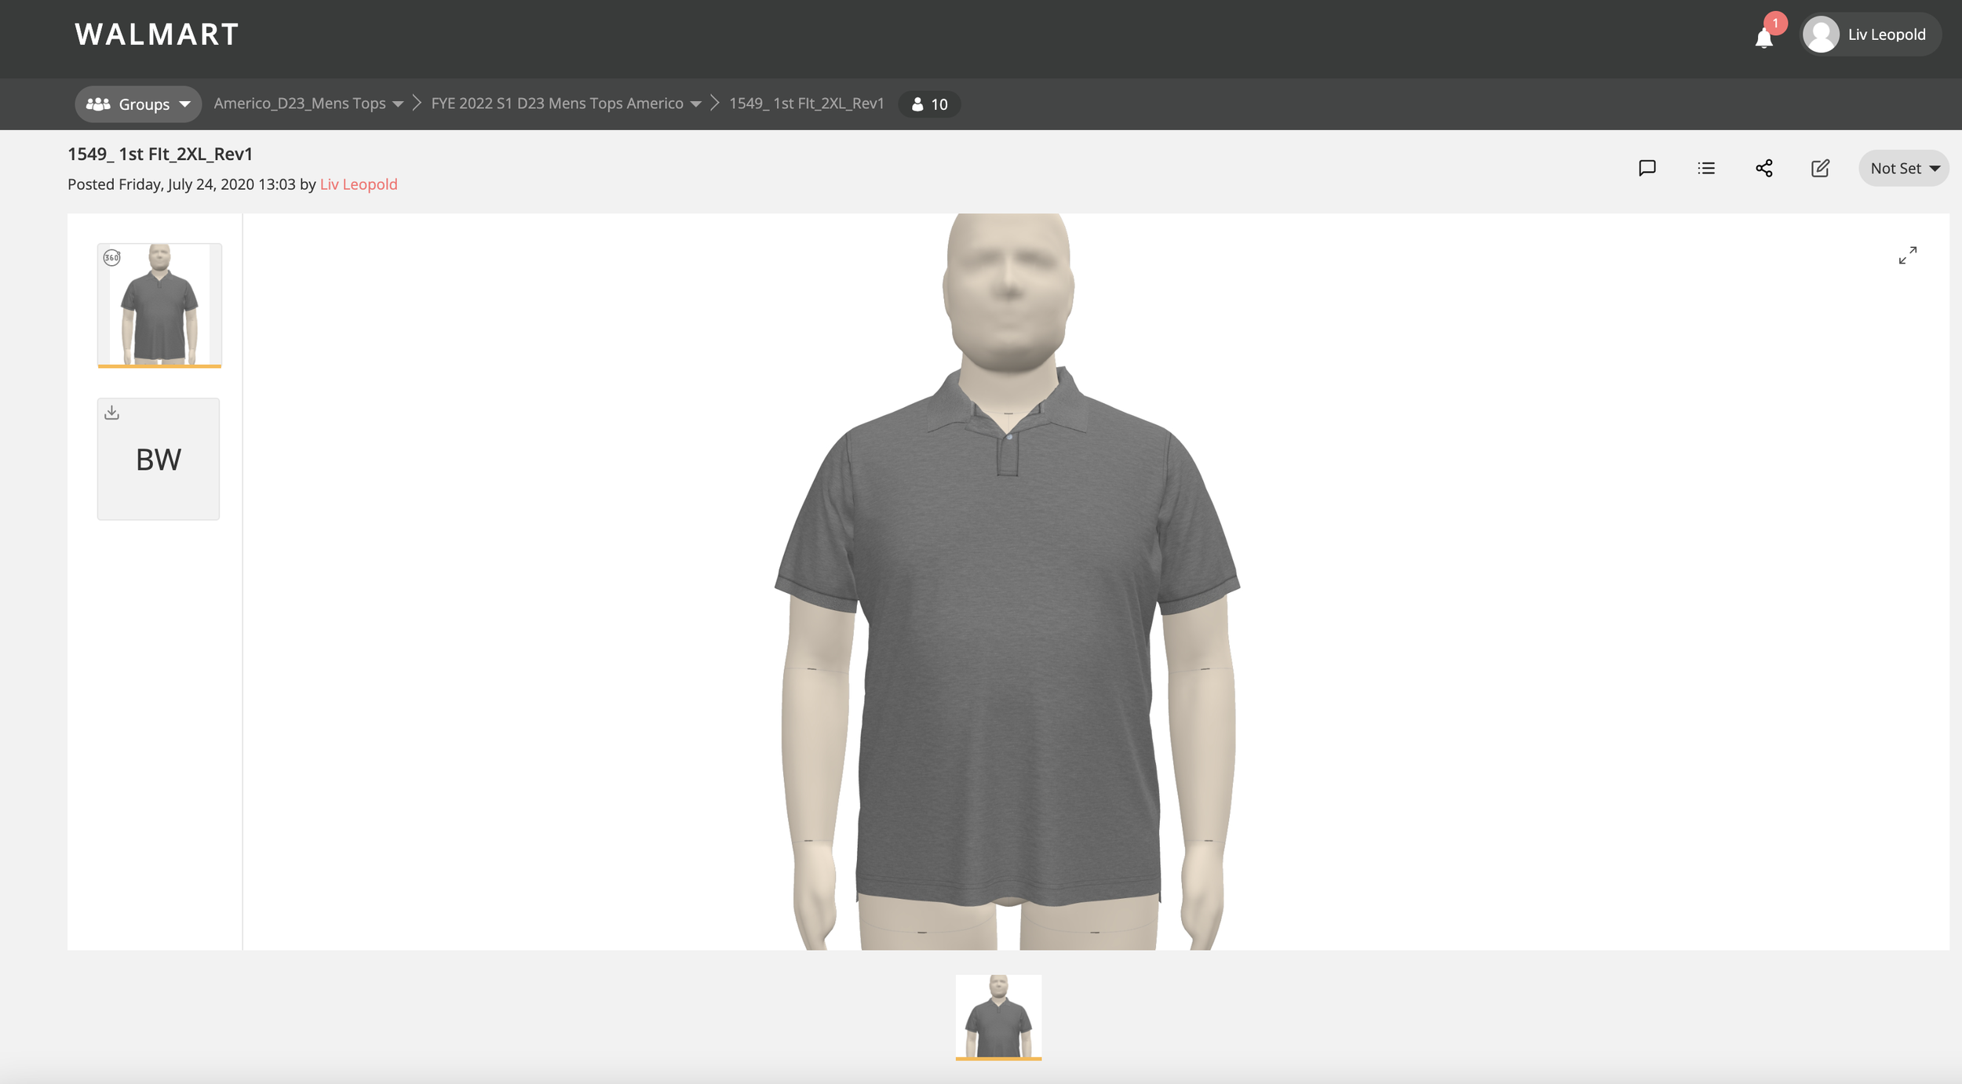Viewport: 1962px width, 1084px height.
Task: Open the comments speech bubble icon
Action: (1647, 168)
